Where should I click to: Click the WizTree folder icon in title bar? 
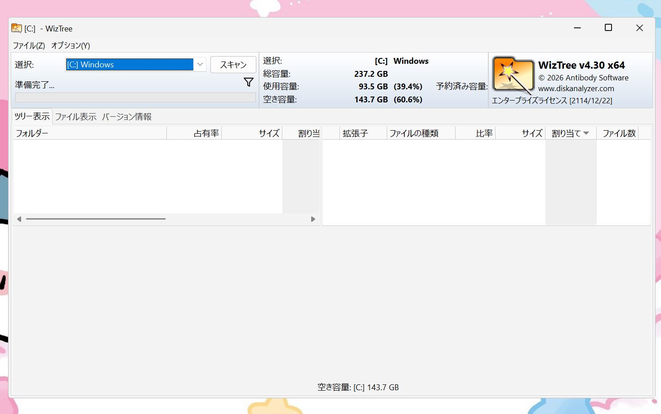(x=17, y=28)
